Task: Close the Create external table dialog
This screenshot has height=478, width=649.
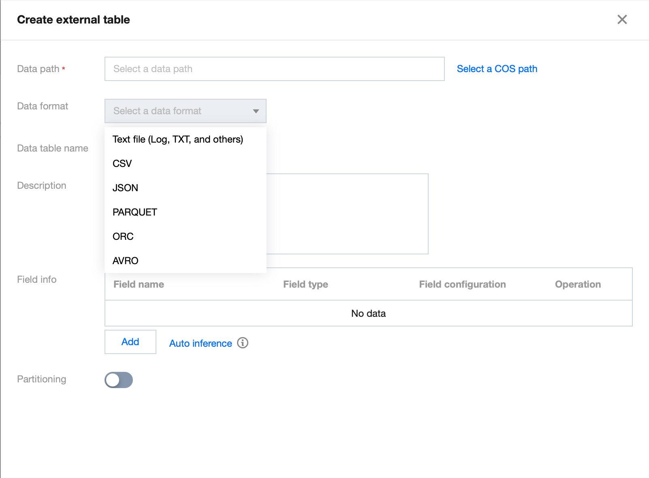Action: 622,19
